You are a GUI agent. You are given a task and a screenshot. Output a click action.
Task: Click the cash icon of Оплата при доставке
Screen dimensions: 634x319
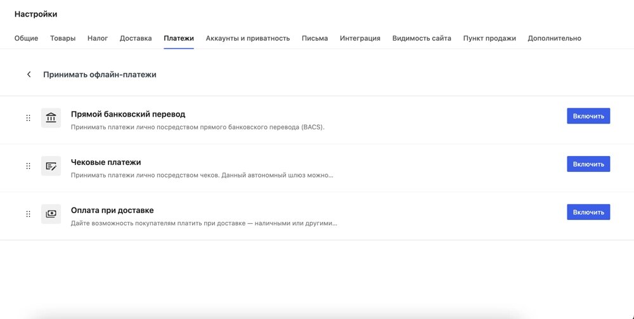tap(51, 214)
